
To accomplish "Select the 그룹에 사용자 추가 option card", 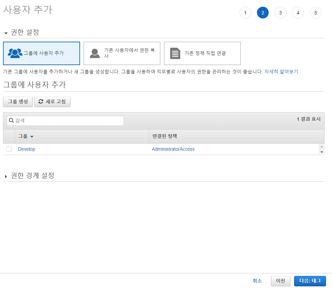I will pos(42,53).
